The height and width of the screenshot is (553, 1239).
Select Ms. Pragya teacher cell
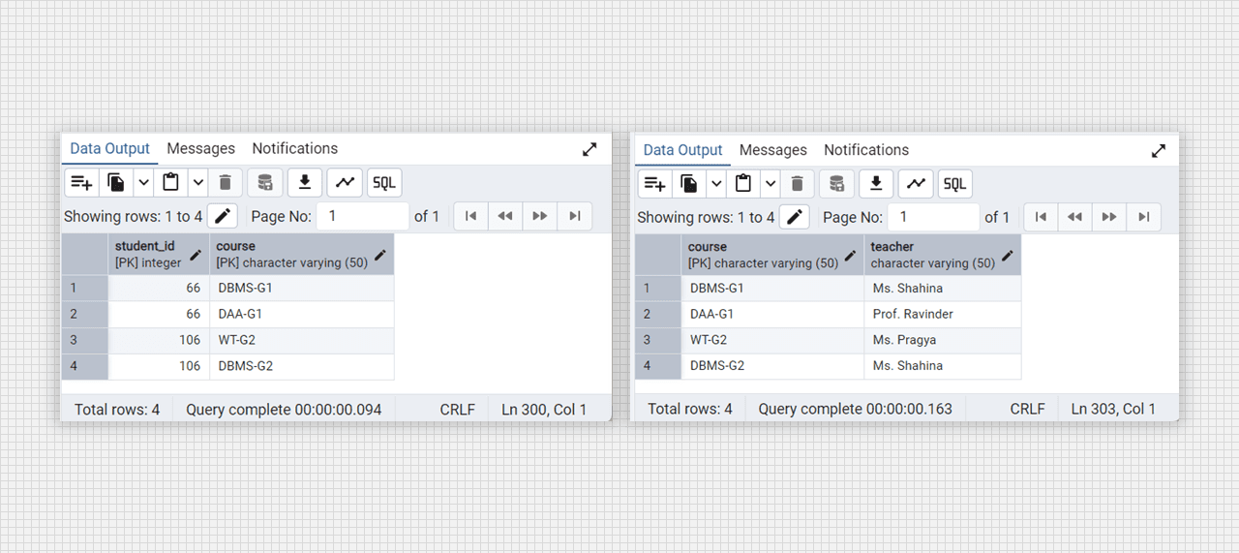(x=942, y=340)
